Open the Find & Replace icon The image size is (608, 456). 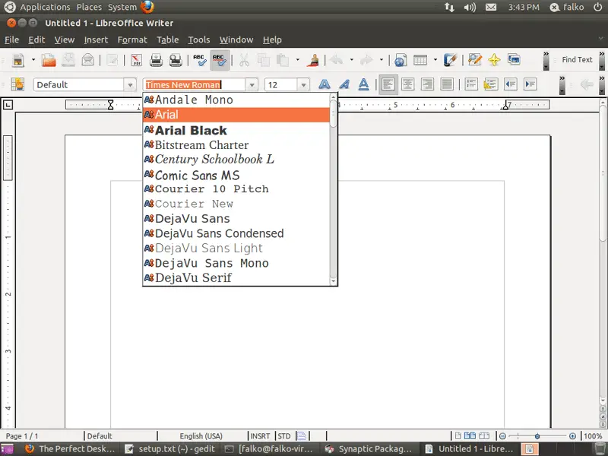(x=474, y=60)
